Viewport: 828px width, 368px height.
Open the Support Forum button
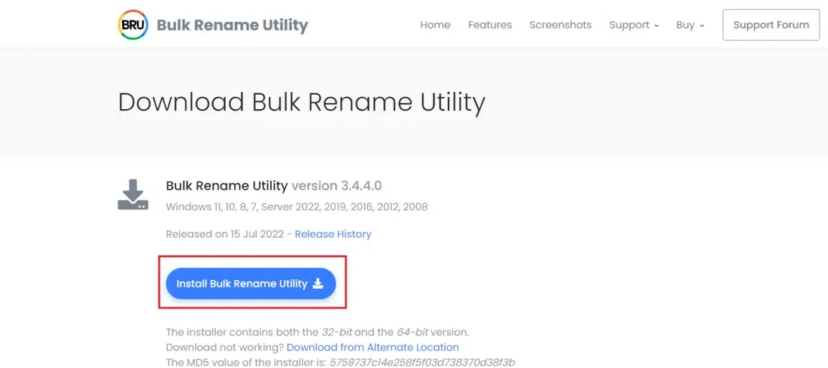click(771, 25)
